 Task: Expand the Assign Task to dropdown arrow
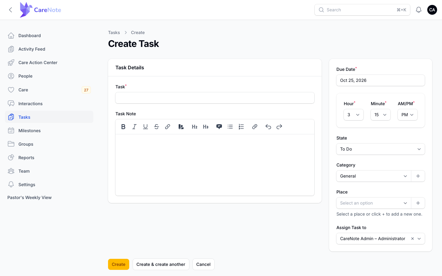419,239
